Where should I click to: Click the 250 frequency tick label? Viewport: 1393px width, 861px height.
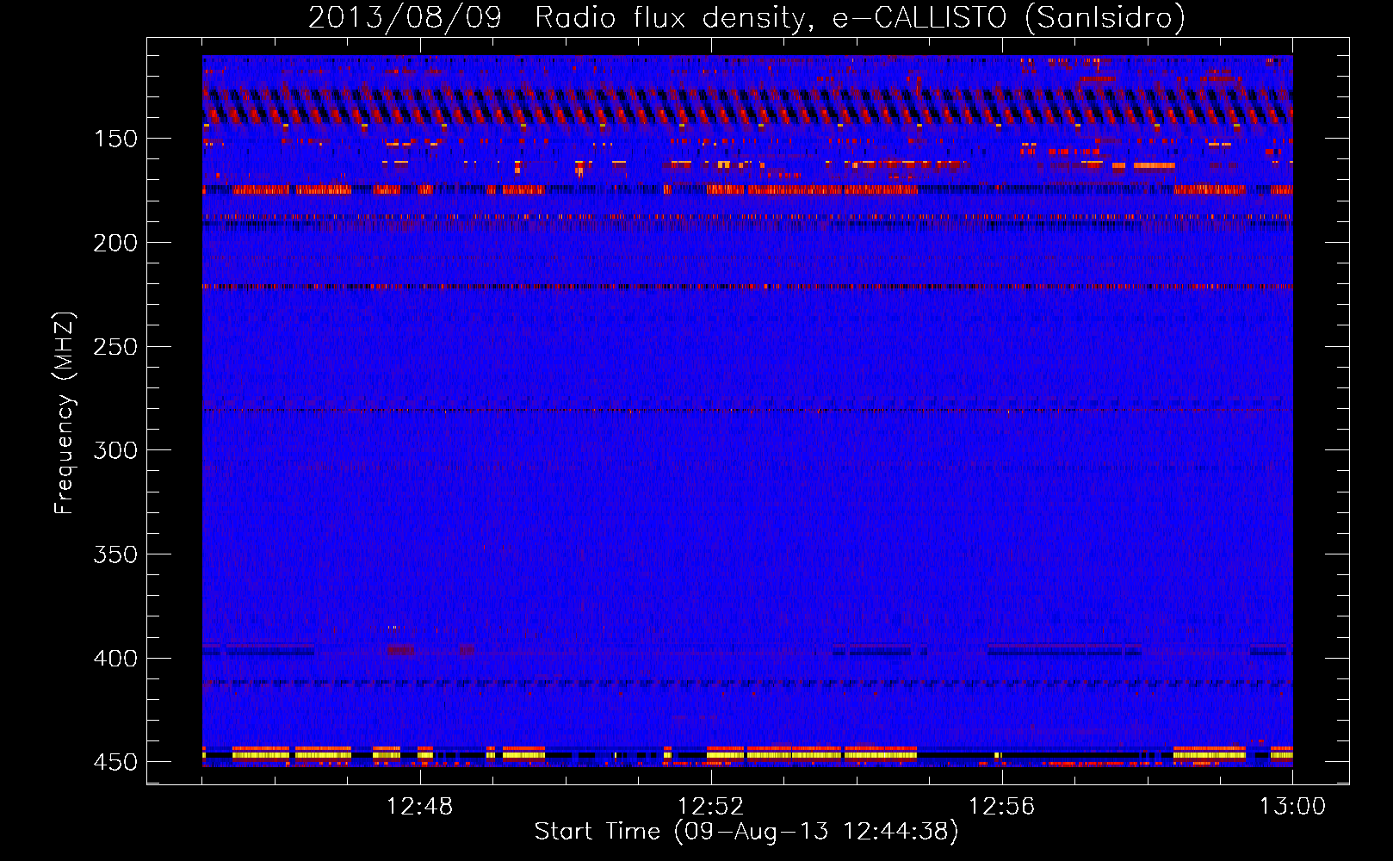coord(115,347)
